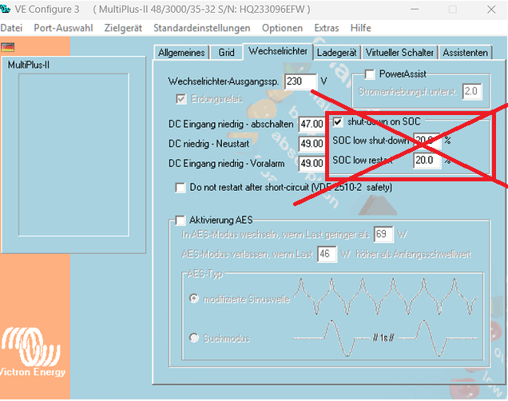
Task: Click the Victron Energy logo
Action: 32,352
